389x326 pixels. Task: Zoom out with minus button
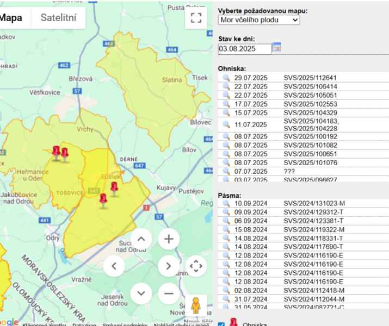(x=169, y=293)
